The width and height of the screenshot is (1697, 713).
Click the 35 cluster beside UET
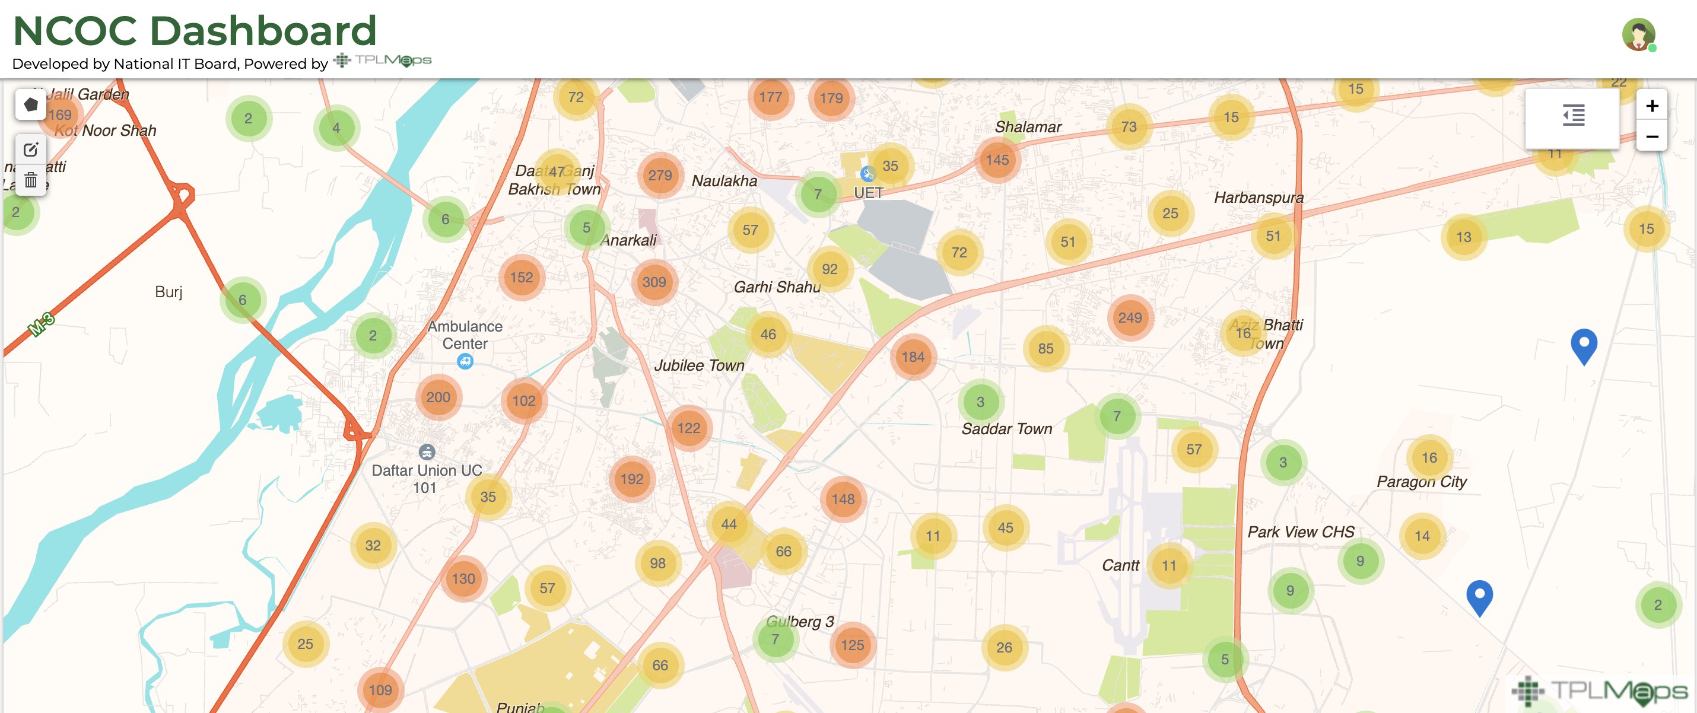coord(890,166)
